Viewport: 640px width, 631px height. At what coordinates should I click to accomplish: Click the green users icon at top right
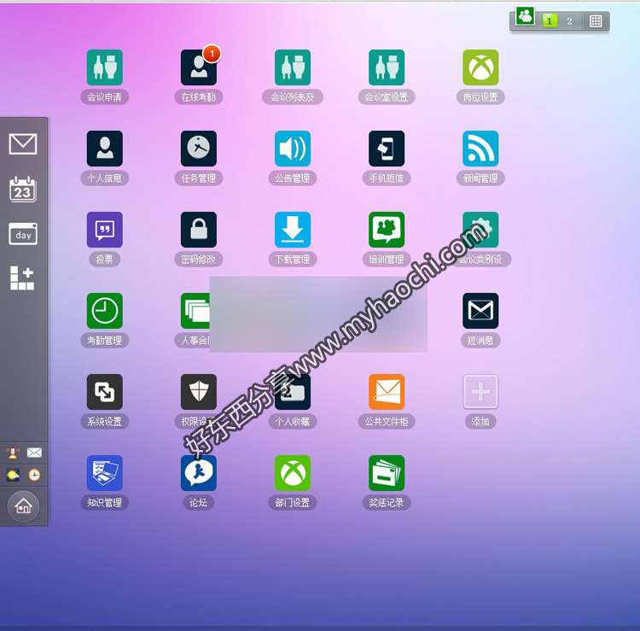tap(525, 16)
